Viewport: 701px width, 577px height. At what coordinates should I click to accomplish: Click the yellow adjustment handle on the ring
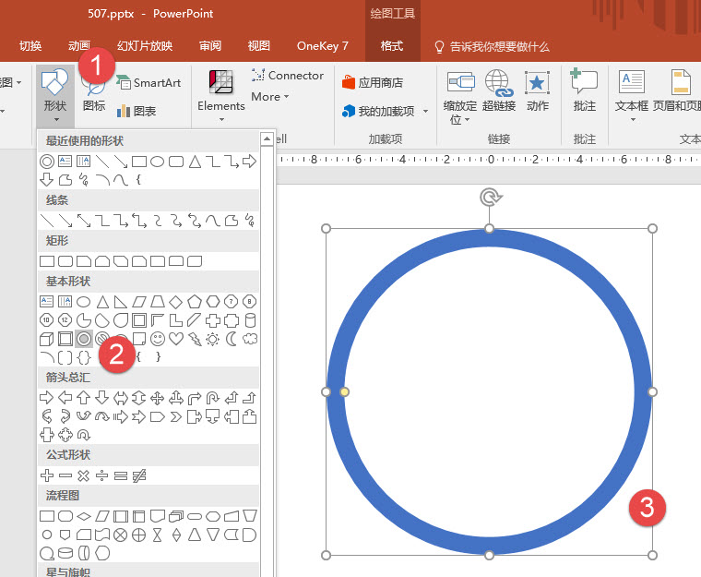(344, 391)
